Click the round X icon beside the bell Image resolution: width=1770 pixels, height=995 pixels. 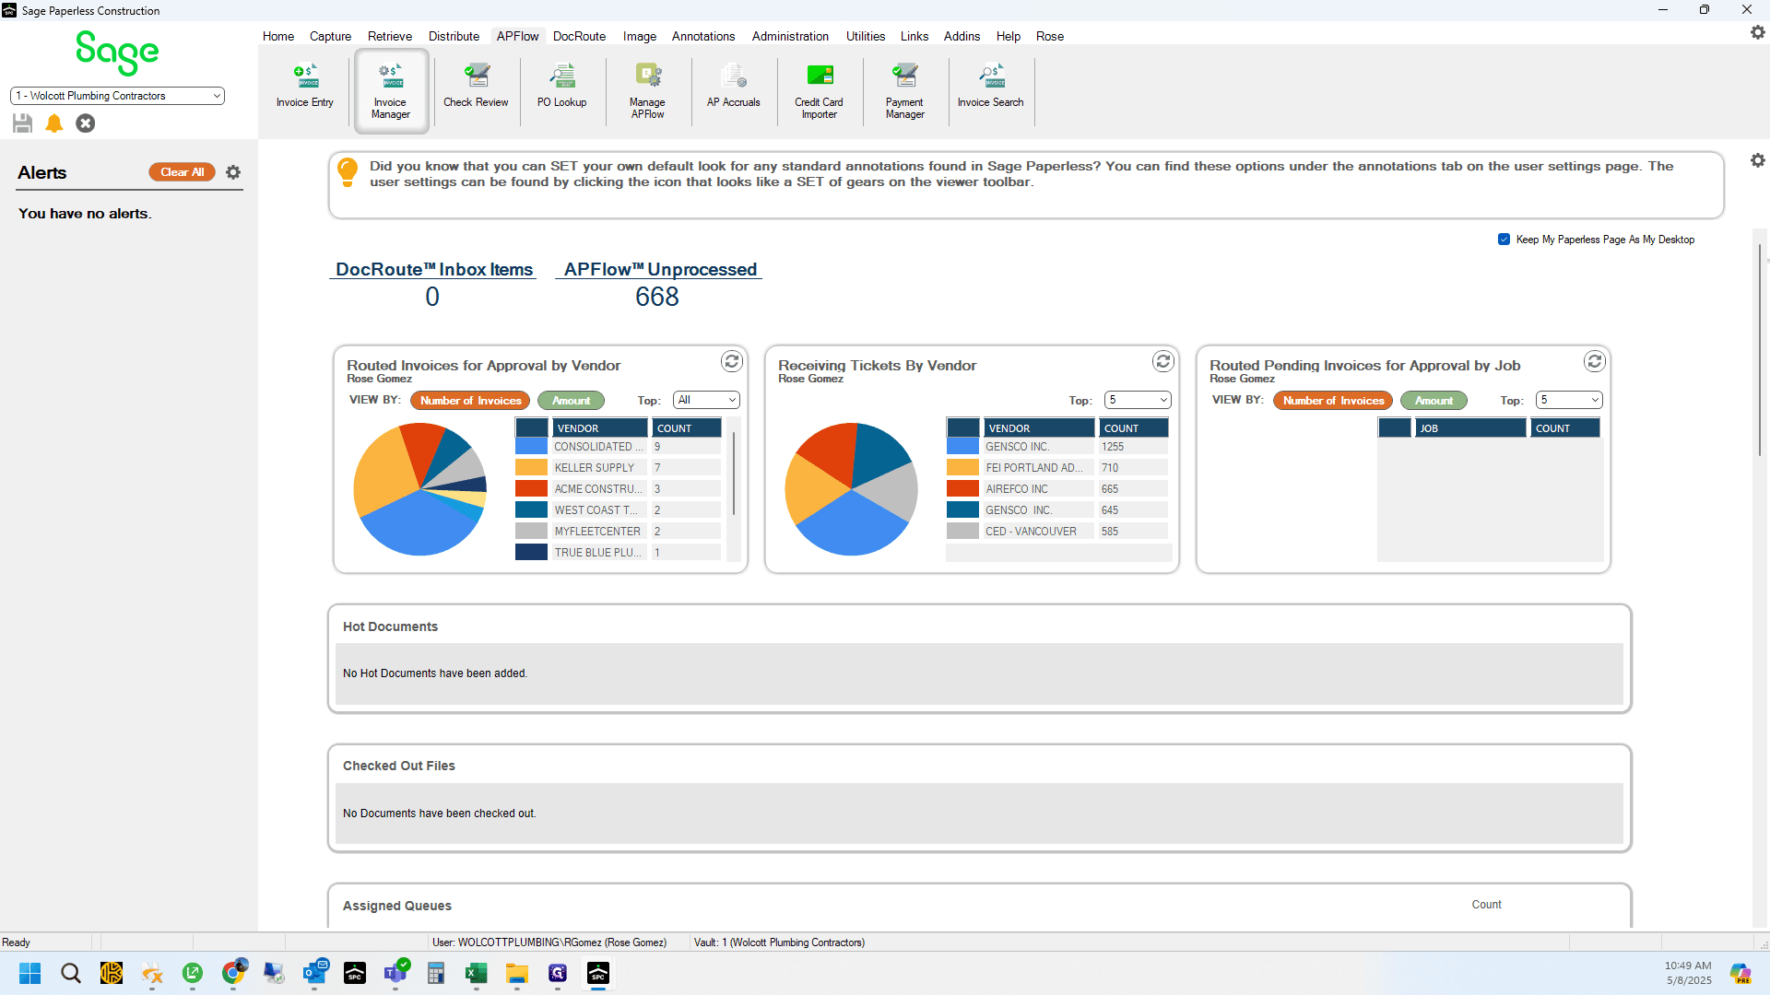(x=86, y=123)
